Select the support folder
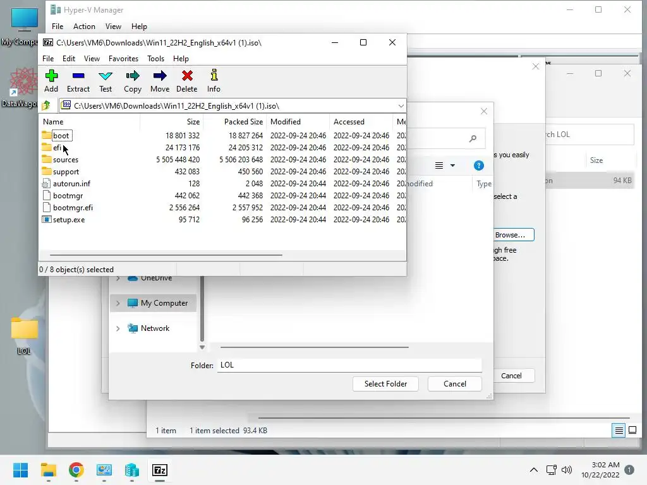Viewport: 647px width, 485px height. click(x=66, y=172)
